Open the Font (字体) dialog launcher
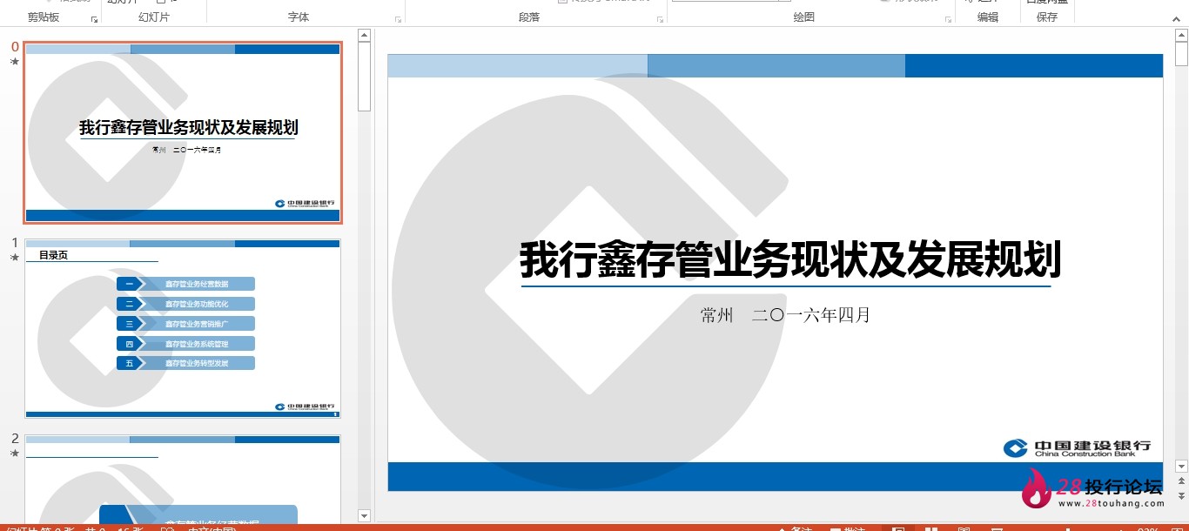Screen dimensions: 1189x531 click(399, 18)
